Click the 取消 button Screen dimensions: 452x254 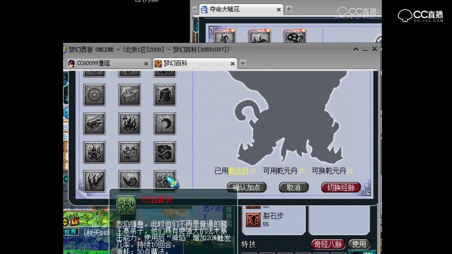pos(293,188)
